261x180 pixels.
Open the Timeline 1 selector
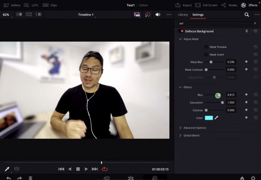86,15
